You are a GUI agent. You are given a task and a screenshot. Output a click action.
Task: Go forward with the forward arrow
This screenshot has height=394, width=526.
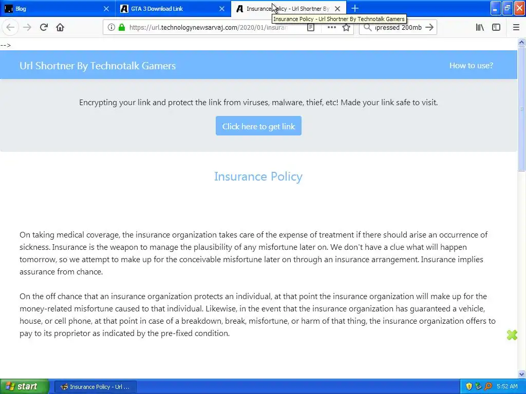27,28
